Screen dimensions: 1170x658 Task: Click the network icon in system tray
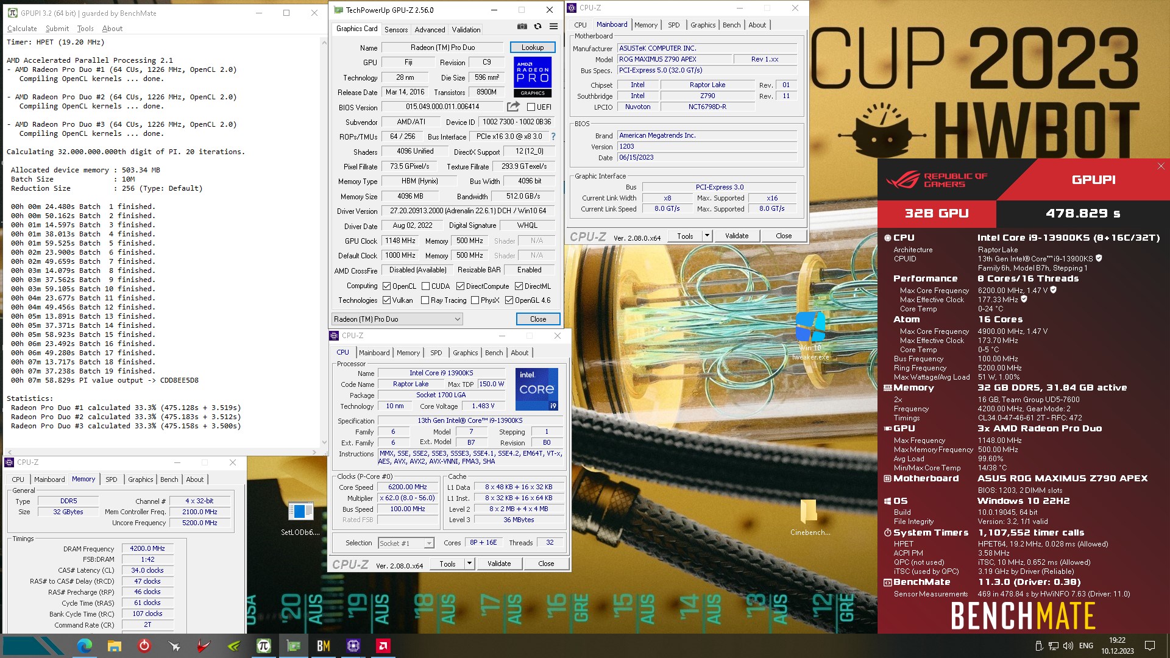pos(1054,646)
